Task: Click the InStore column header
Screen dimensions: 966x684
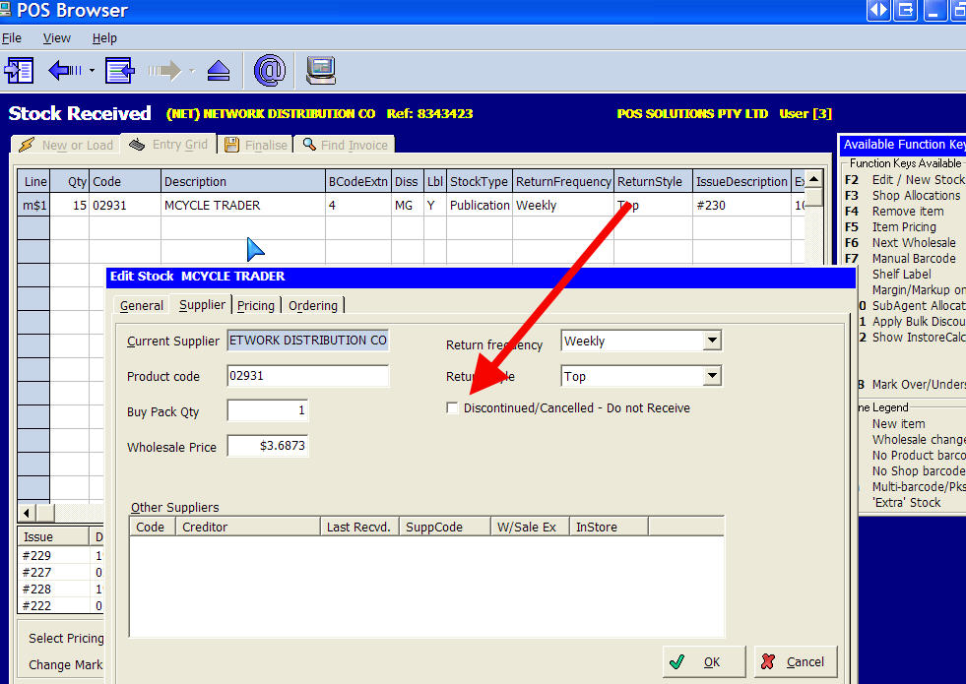Action: click(x=609, y=527)
